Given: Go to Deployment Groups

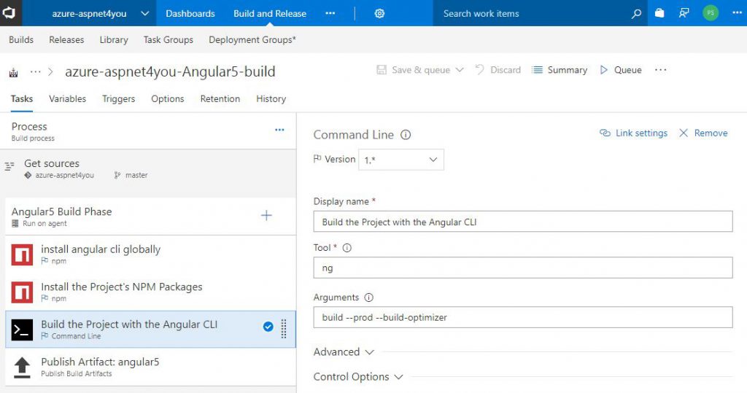Looking at the screenshot, I should tap(252, 39).
